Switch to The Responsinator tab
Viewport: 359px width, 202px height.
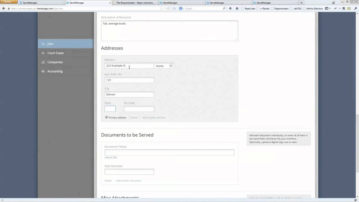135,3
